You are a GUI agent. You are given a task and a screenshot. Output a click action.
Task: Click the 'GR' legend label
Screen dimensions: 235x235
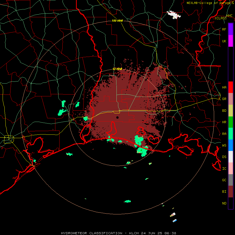click(x=224, y=99)
